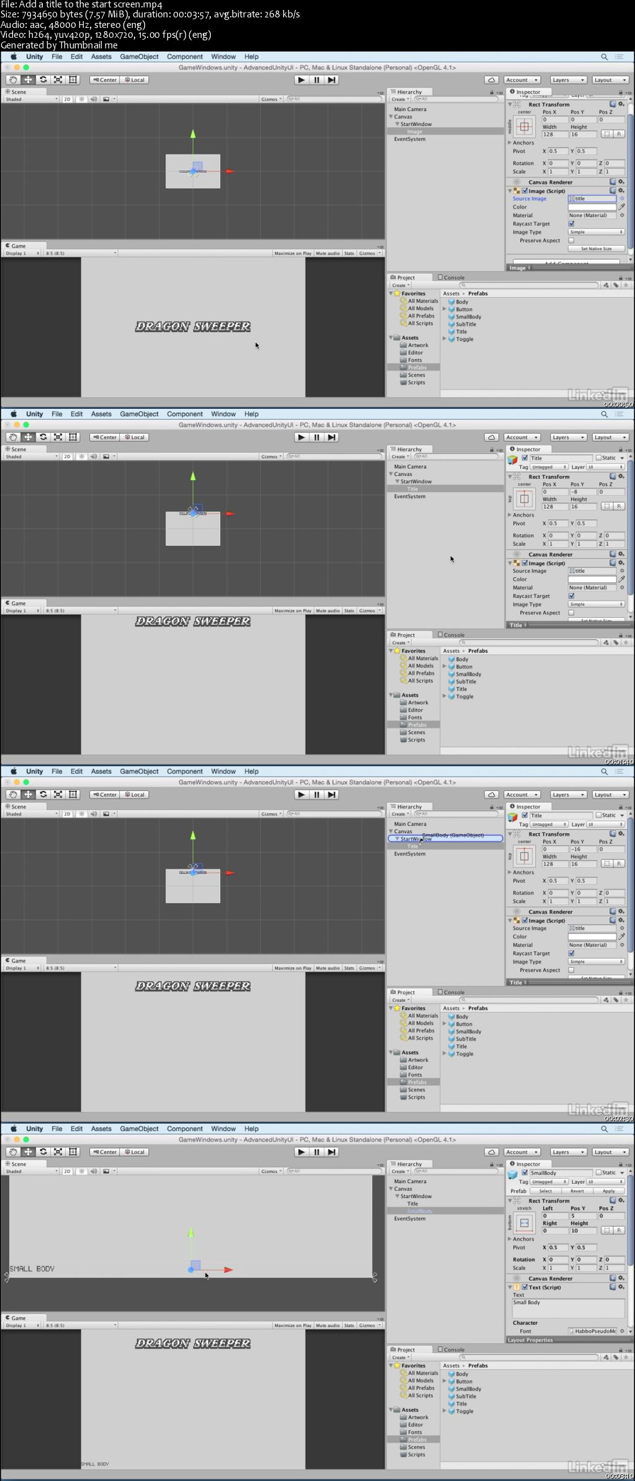Open the Component menu in the second frame
The image size is (635, 1481).
[185, 414]
